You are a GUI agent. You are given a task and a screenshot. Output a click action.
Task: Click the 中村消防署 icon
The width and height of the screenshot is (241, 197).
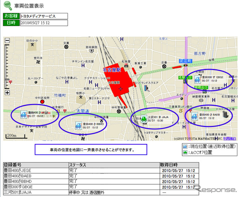point(101,121)
